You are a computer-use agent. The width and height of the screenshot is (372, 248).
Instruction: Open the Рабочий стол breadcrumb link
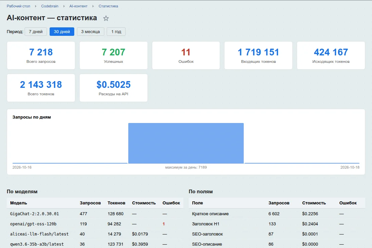coord(19,6)
